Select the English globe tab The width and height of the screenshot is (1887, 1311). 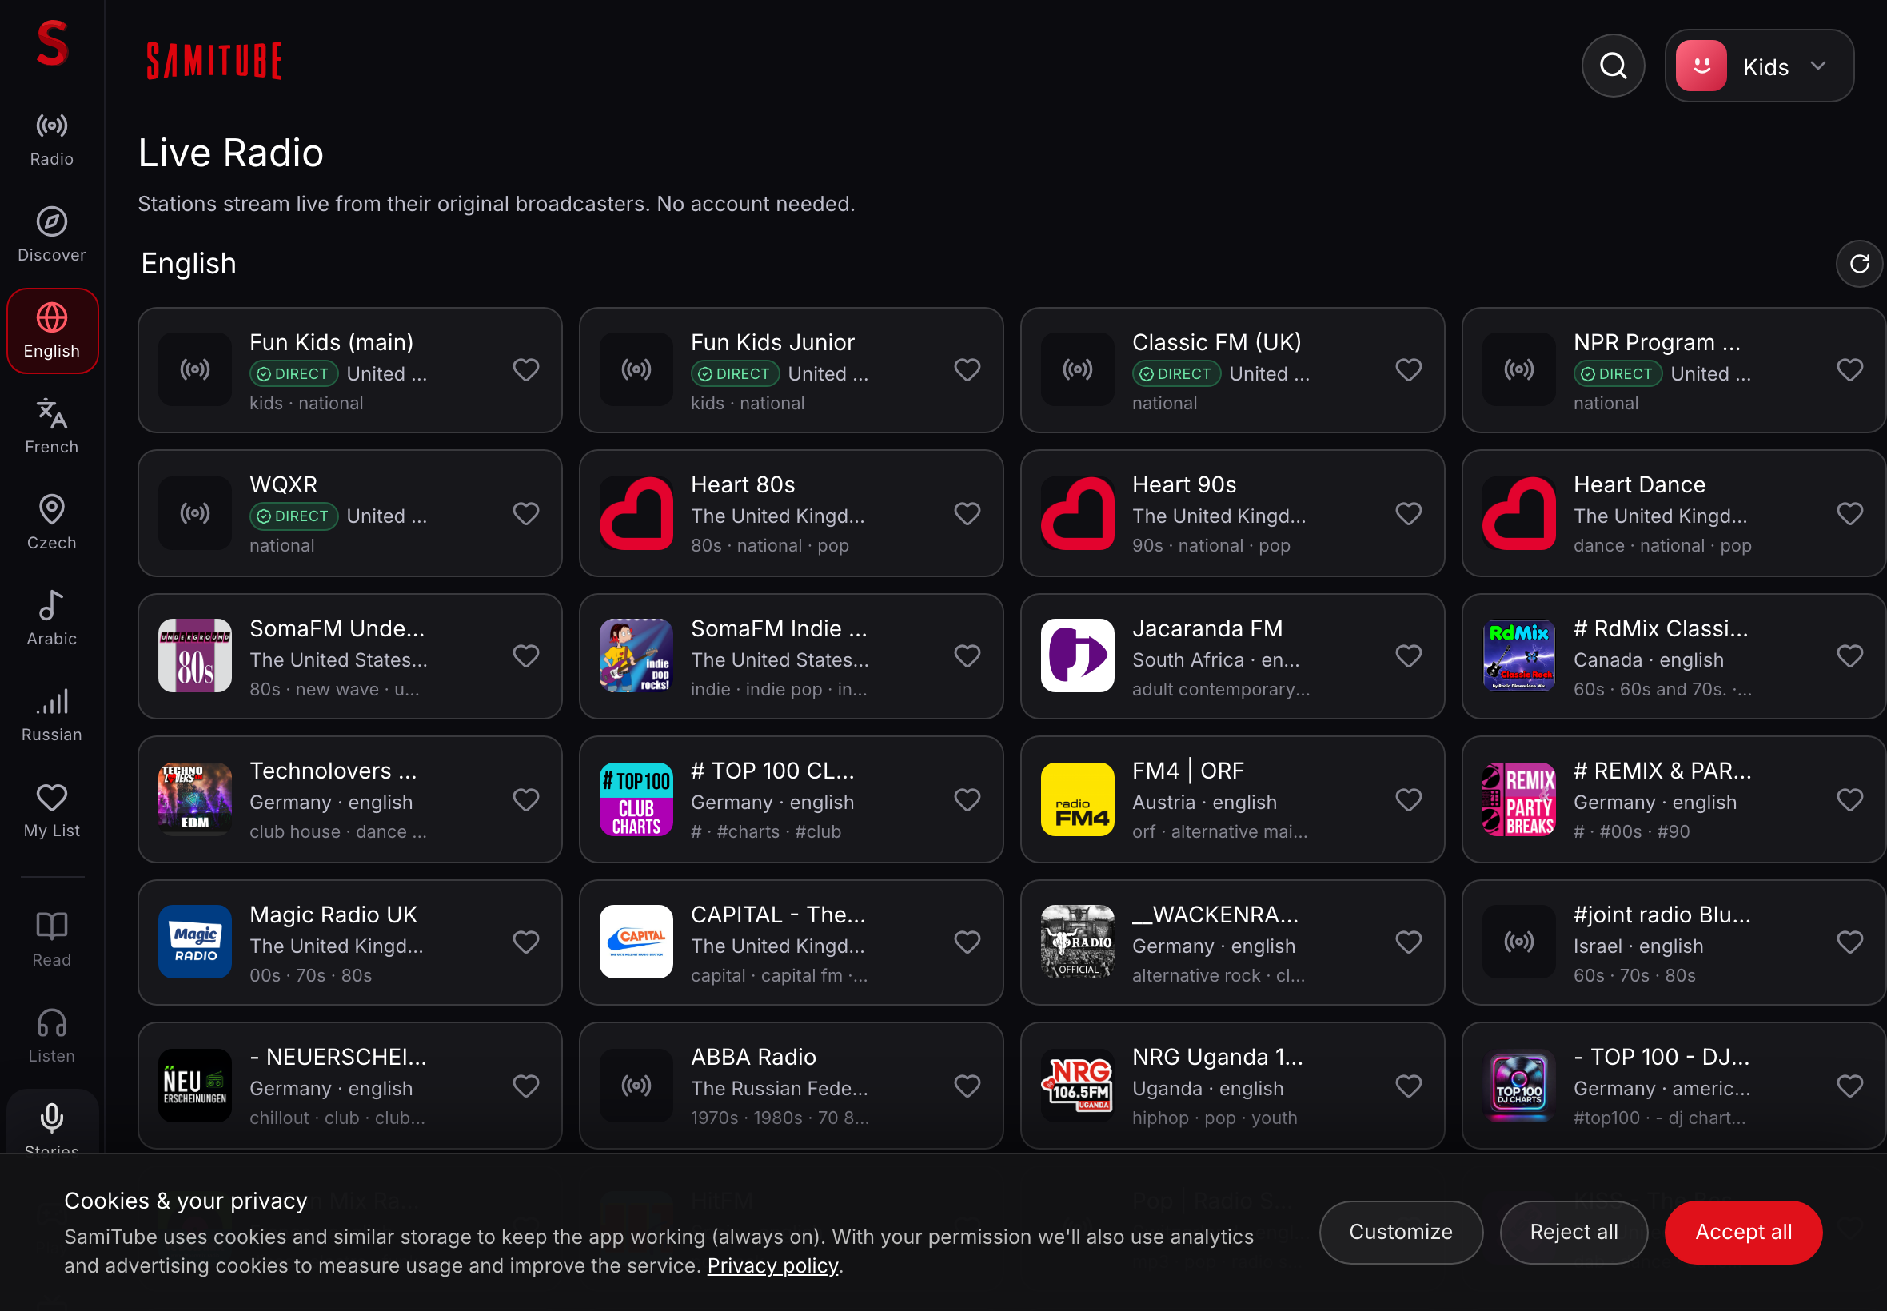coord(52,331)
